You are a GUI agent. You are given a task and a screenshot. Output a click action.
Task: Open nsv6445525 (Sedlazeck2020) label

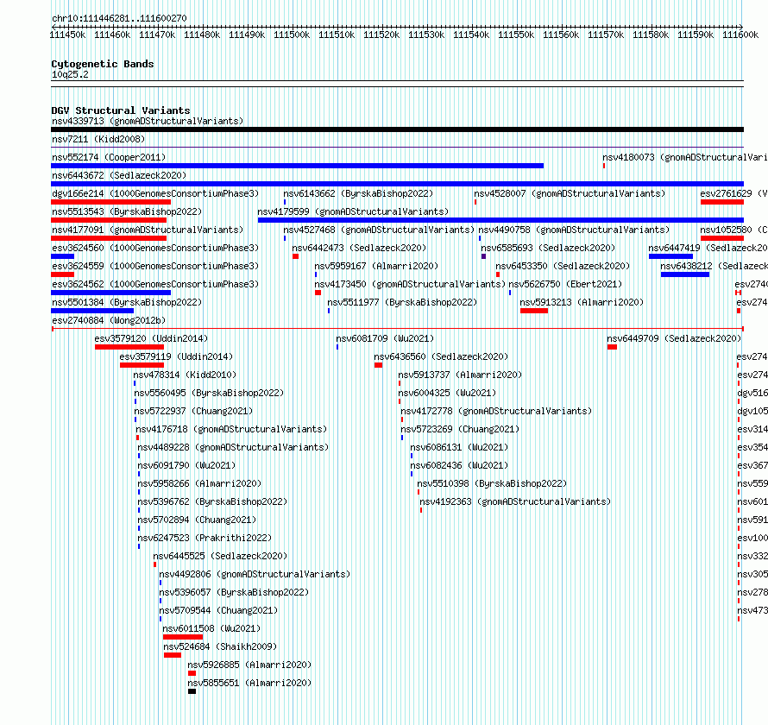[220, 556]
